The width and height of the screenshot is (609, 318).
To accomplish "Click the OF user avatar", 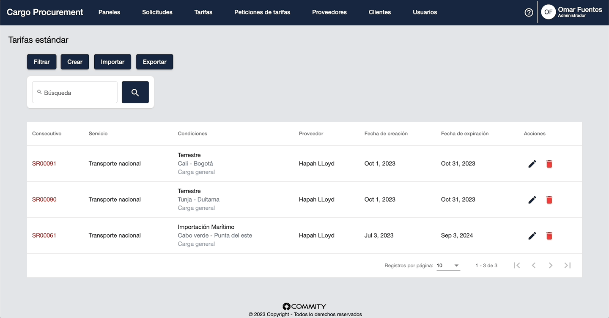I will coord(548,12).
